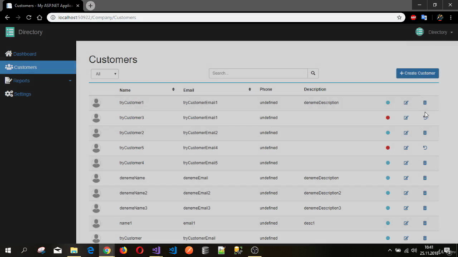Click the Phone column header
Viewport: 458px width, 257px height.
(x=265, y=89)
